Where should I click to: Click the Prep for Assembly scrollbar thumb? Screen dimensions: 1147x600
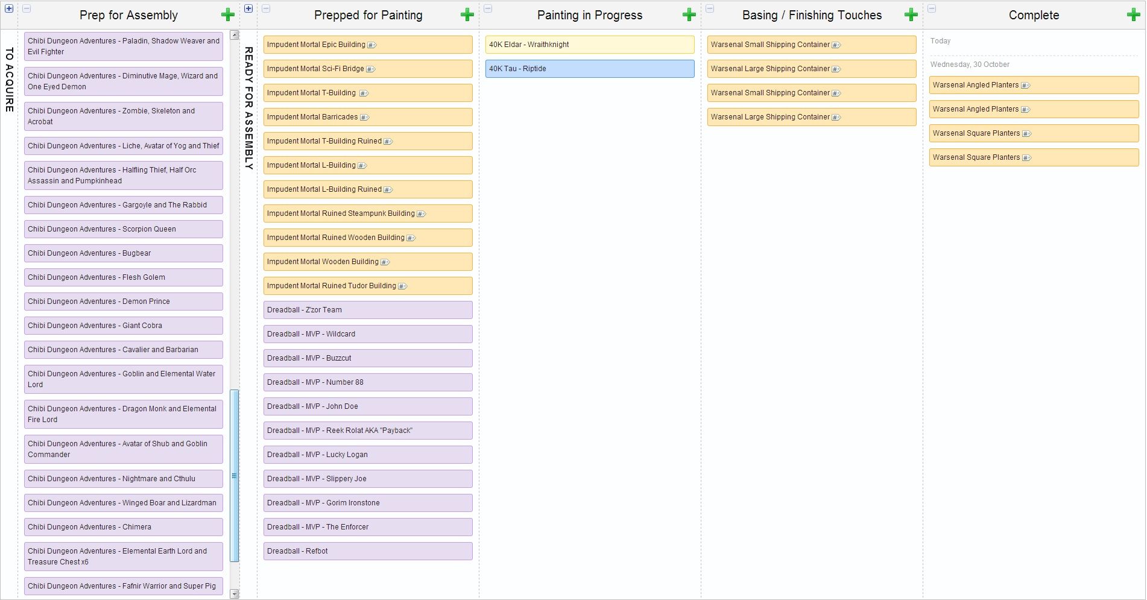(235, 475)
